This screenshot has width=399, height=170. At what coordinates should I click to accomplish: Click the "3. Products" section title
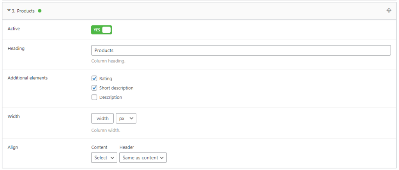[x=23, y=11]
